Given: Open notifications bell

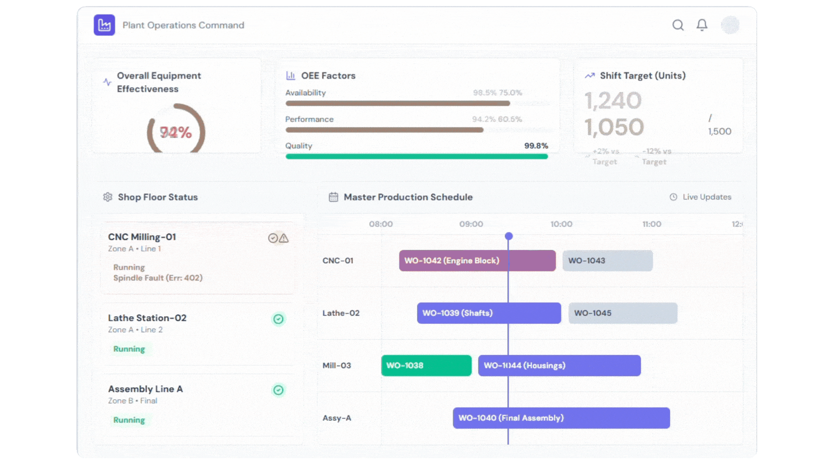Looking at the screenshot, I should (x=702, y=25).
